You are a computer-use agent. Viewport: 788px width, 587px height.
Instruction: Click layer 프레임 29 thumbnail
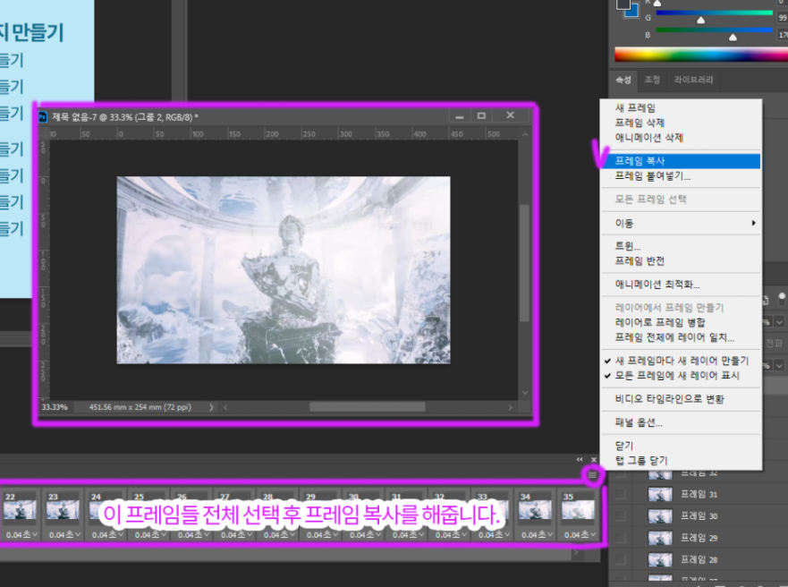pyautogui.click(x=660, y=538)
